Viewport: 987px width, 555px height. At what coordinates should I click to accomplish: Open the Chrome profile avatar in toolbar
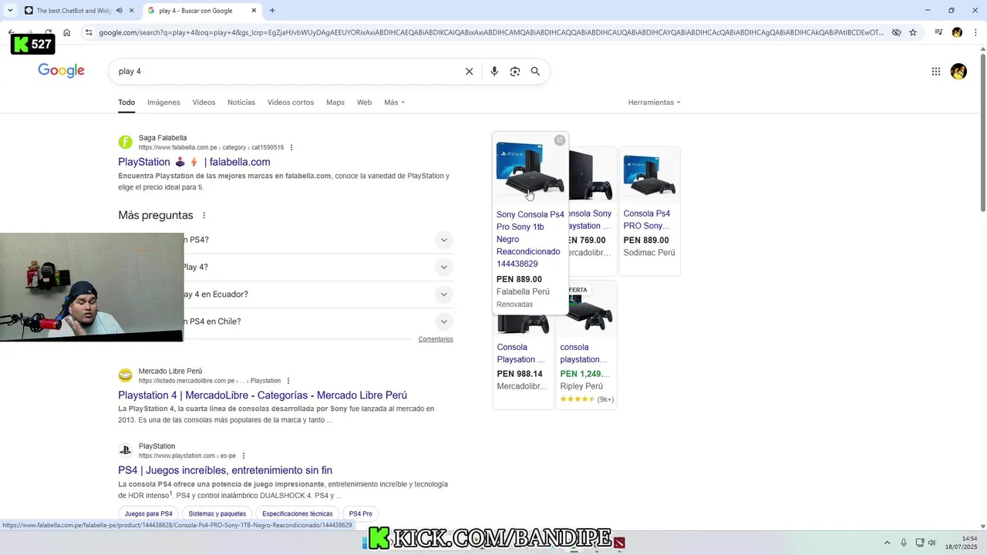coord(957,32)
